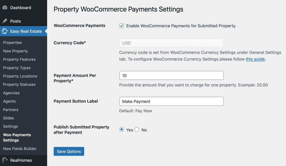Click the Payment Amount Per Property field
The width and height of the screenshot is (286, 166).
(x=172, y=76)
